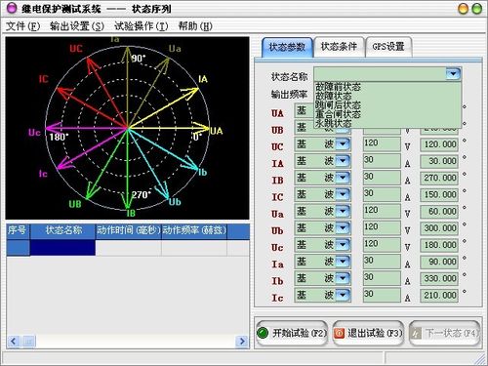Click the table scrollbar left arrow
The image size is (488, 366).
(14, 342)
